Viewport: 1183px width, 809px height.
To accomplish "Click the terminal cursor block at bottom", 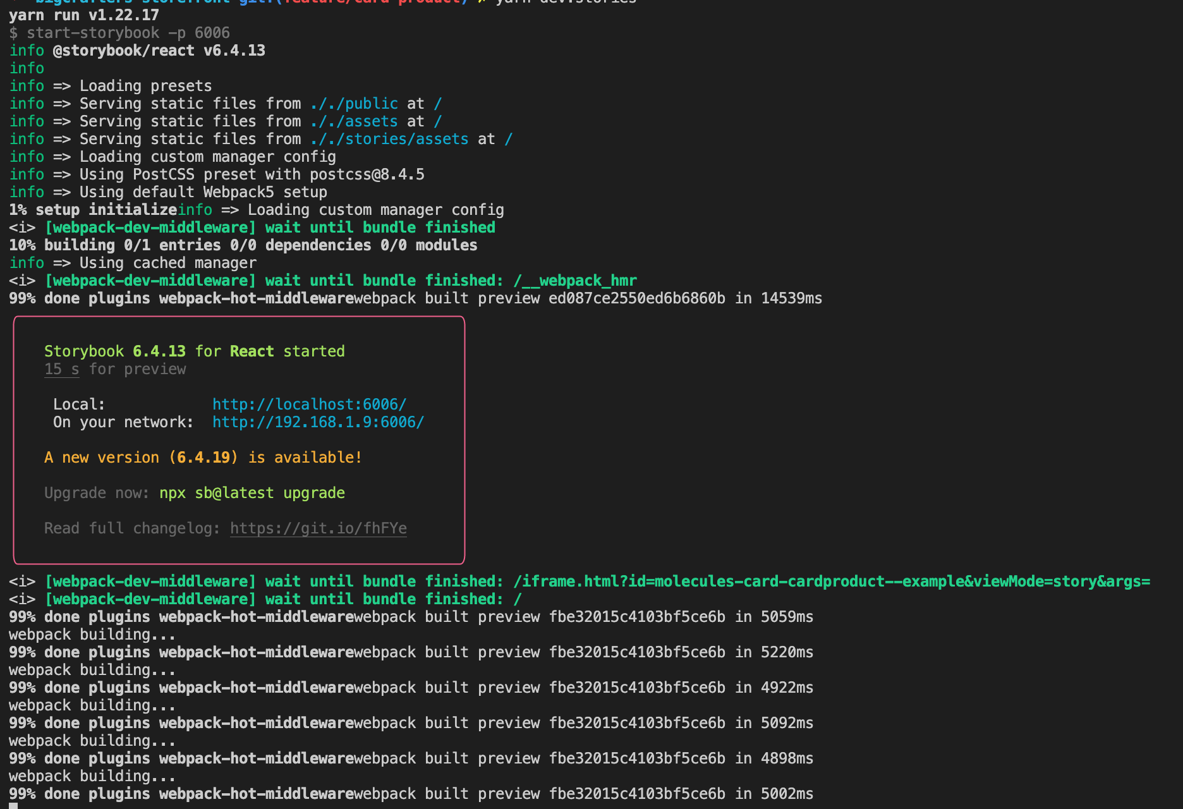I will pyautogui.click(x=13, y=806).
